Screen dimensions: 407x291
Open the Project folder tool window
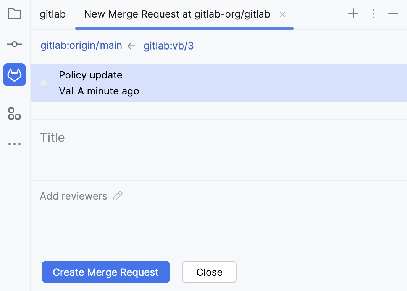tap(14, 14)
